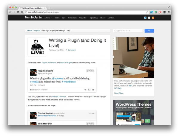Go back with the browser back arrow

tap(10, 12)
